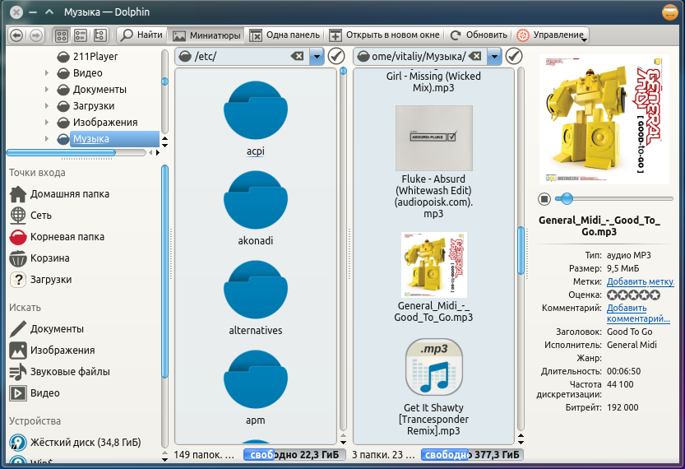Open Корневая папка place

coord(57,237)
